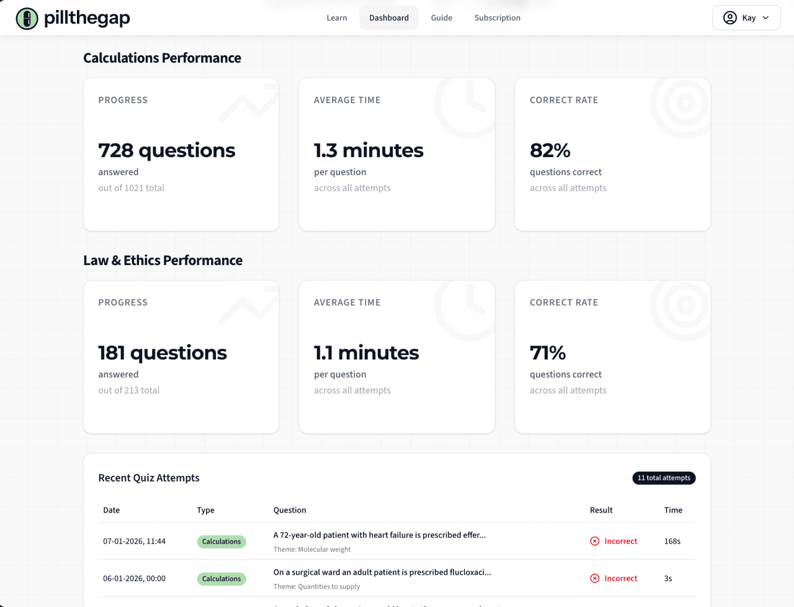Click the red Incorrect icon on heart failure attempt
Image resolution: width=794 pixels, height=607 pixels.
click(595, 541)
